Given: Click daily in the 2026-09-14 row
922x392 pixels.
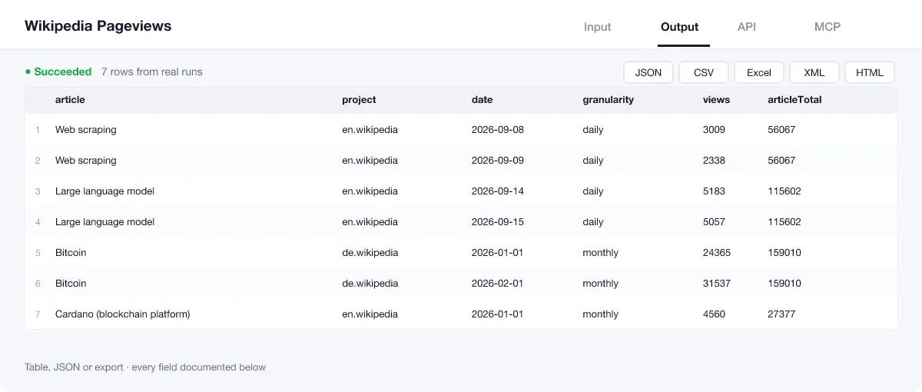Looking at the screenshot, I should [593, 191].
